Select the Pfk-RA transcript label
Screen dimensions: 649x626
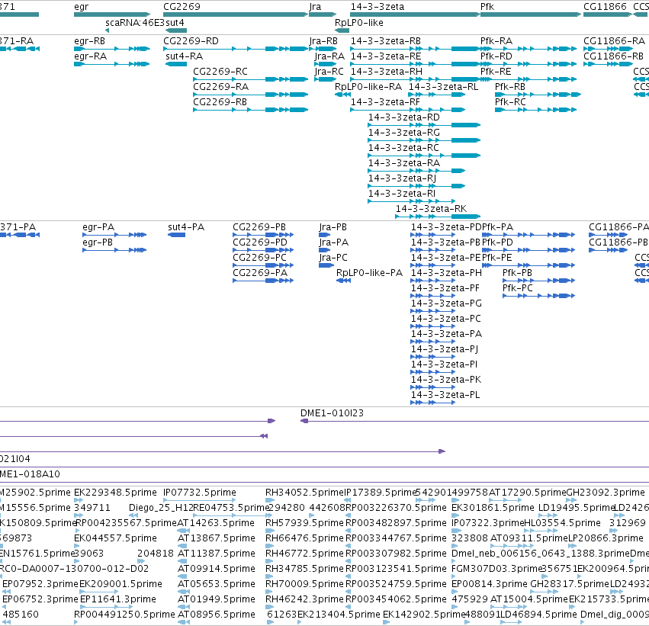click(496, 41)
